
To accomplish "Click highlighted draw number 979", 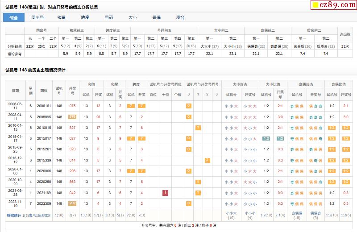I will (72, 117).
